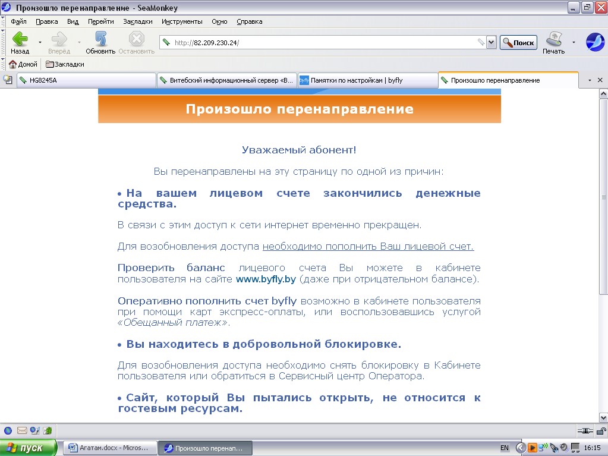Viewport: 608px width, 456px height.
Task: Open Address Book icon in status bar
Action: click(x=48, y=430)
